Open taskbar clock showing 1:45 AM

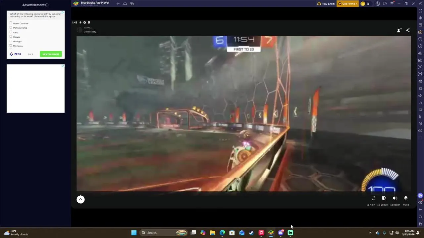pos(409,233)
